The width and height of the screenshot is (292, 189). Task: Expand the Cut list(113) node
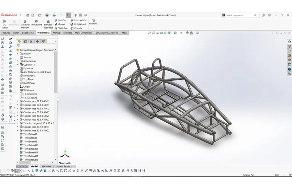pyautogui.click(x=18, y=65)
